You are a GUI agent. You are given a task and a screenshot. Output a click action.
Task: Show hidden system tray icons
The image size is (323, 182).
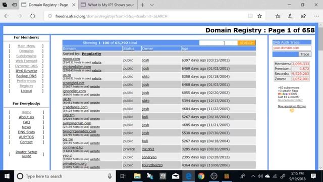point(253,176)
